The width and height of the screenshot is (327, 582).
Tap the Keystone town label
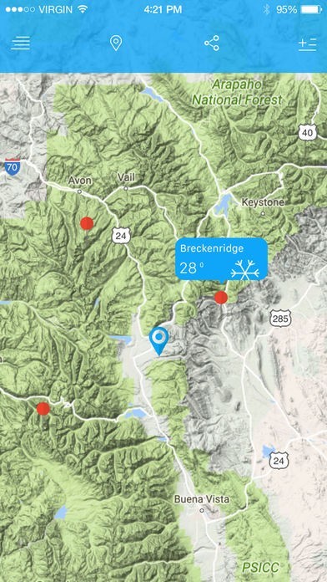click(263, 202)
